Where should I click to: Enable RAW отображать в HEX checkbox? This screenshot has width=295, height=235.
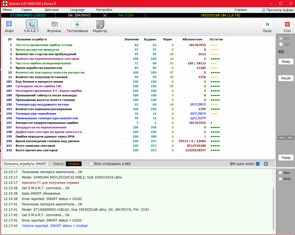pyautogui.click(x=91, y=164)
